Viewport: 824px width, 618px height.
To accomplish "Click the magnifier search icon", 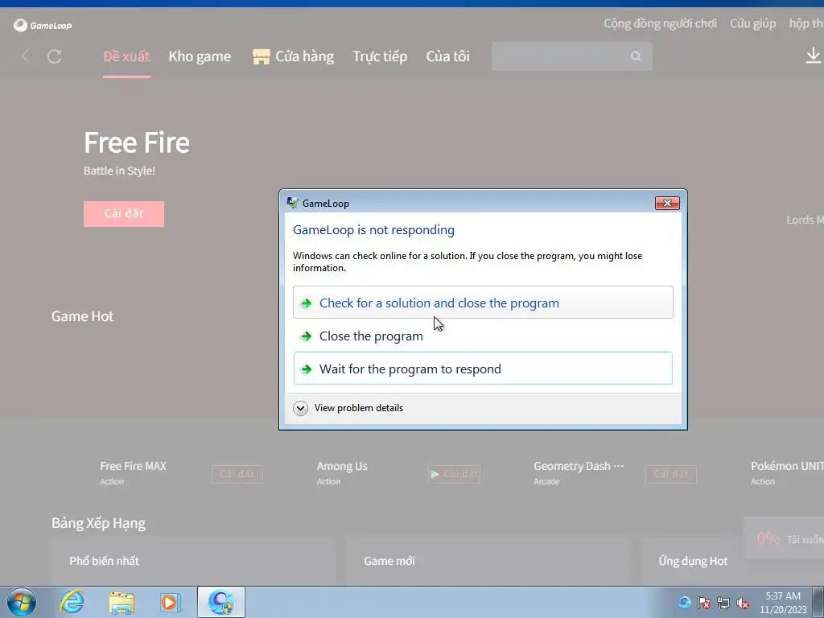I will (636, 56).
